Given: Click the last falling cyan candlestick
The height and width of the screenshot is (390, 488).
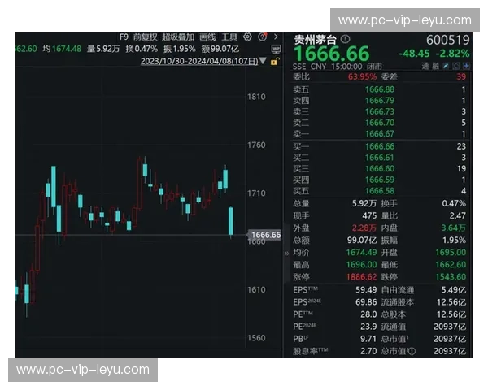Looking at the screenshot, I should pos(231,221).
